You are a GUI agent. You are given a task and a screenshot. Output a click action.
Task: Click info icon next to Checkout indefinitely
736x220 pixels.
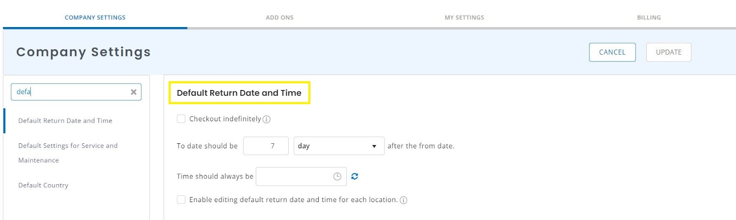[x=266, y=119]
